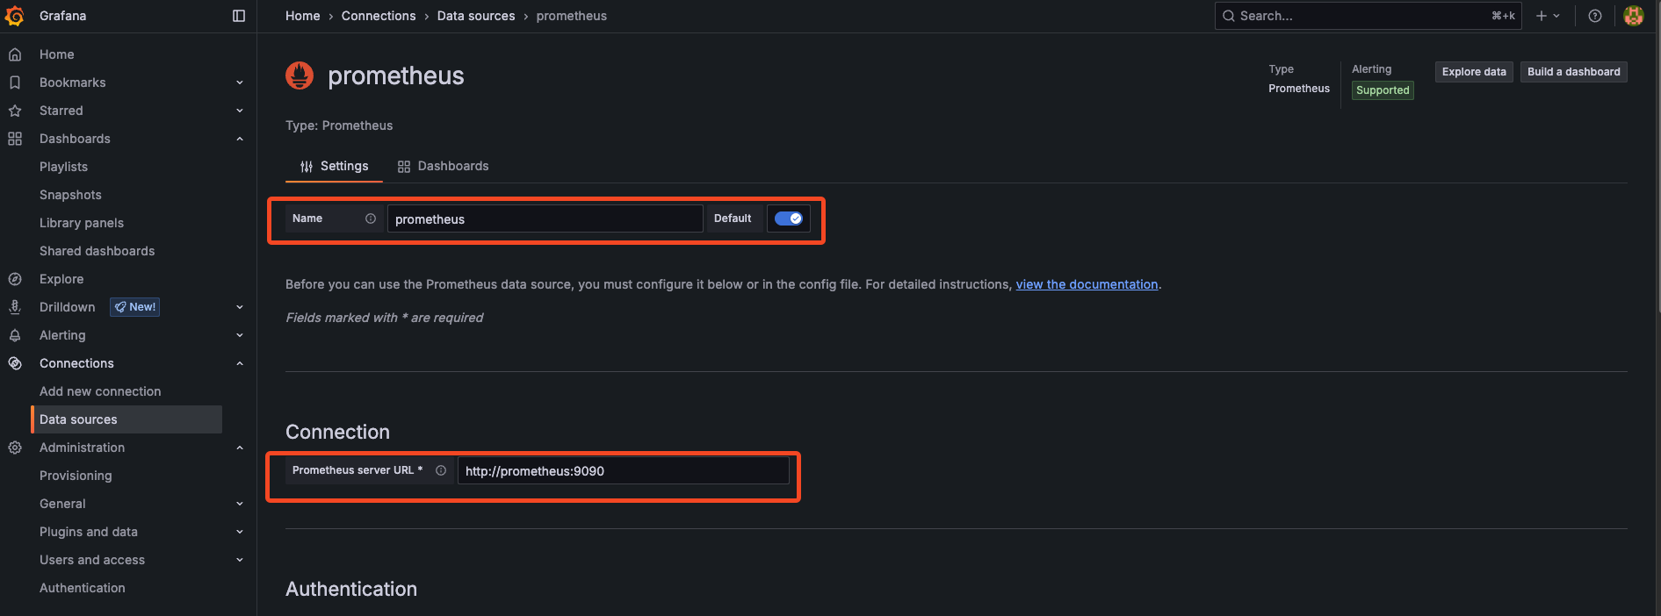Click the Explore data button
1661x616 pixels.
[x=1474, y=72]
